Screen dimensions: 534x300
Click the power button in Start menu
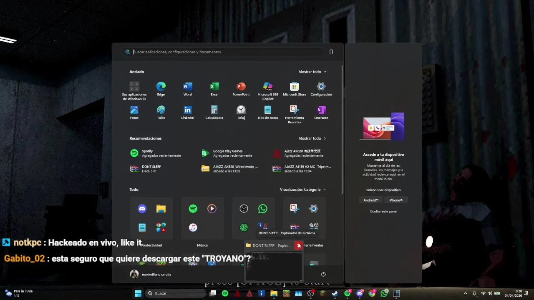[x=323, y=274]
